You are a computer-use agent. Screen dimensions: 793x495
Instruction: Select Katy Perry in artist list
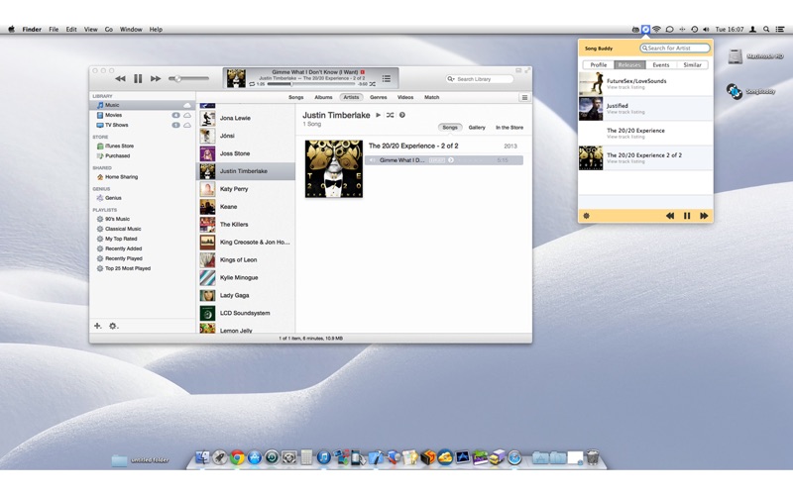point(245,189)
